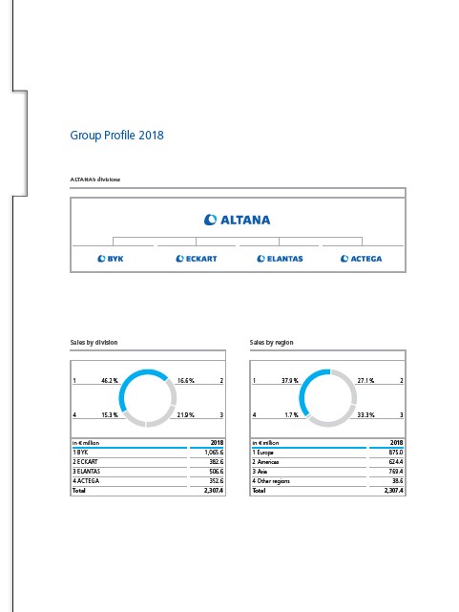Click 'in € million' header in region table
The image size is (459, 612).
265,443
